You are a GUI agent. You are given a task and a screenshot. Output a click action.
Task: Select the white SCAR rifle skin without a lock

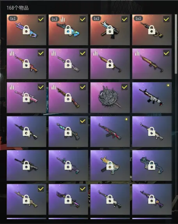pos(152,98)
